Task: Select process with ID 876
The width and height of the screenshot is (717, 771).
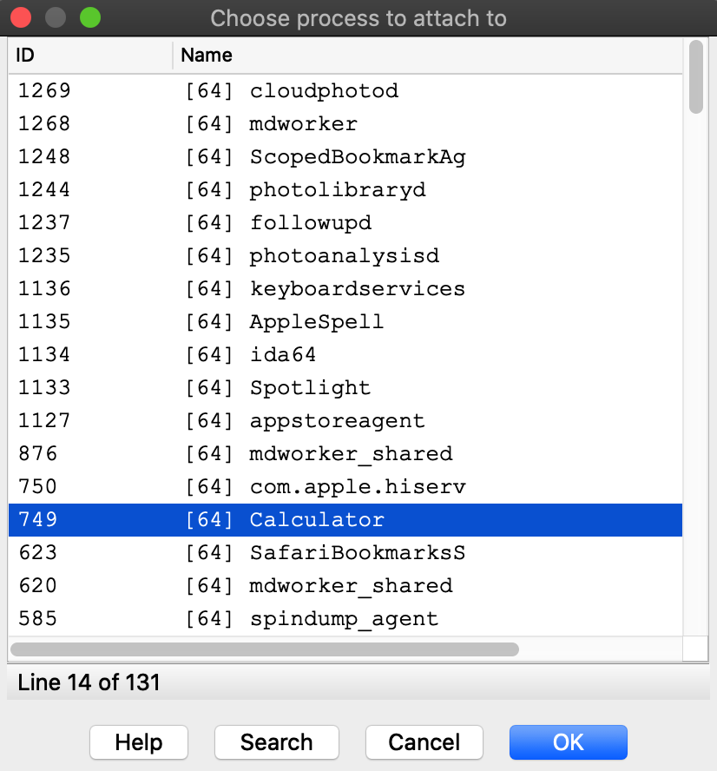Action: (38, 454)
